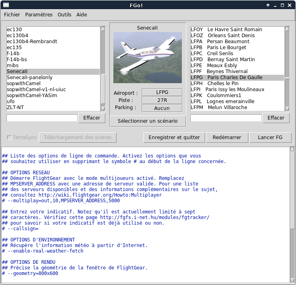The image size is (296, 285).
Task: Select mibs in aircraft list
Action: click(53, 66)
